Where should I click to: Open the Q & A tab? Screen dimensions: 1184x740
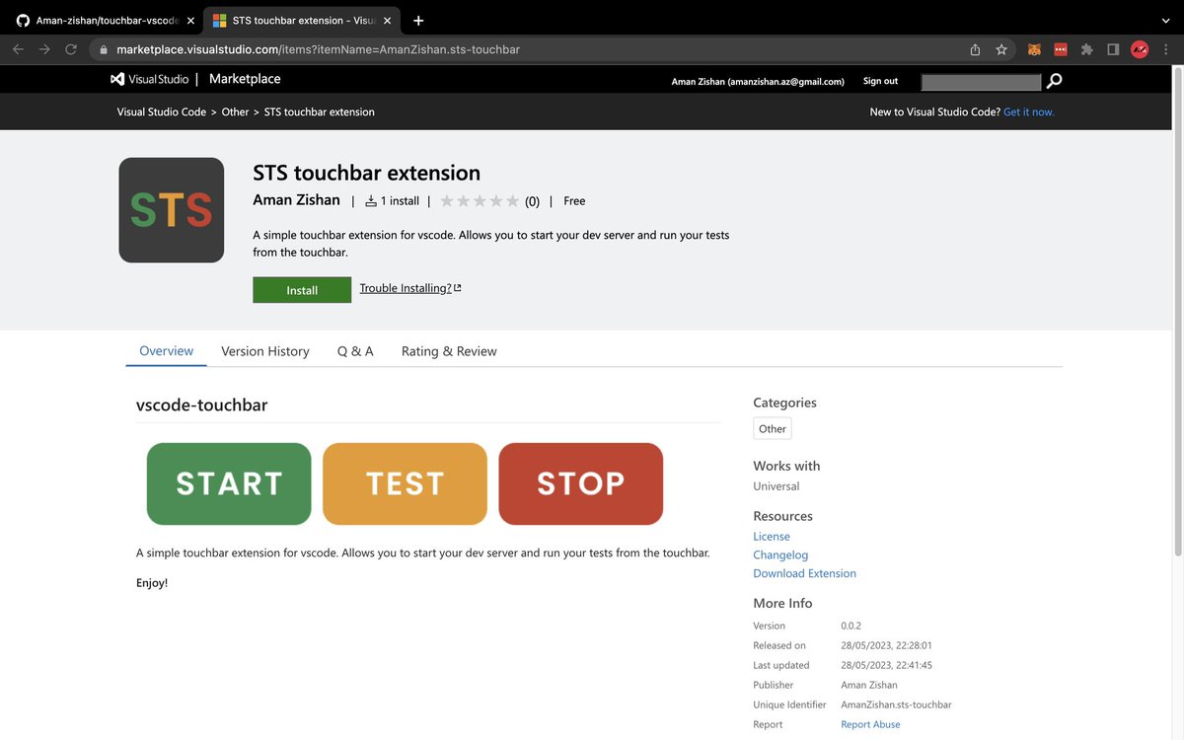coord(355,351)
